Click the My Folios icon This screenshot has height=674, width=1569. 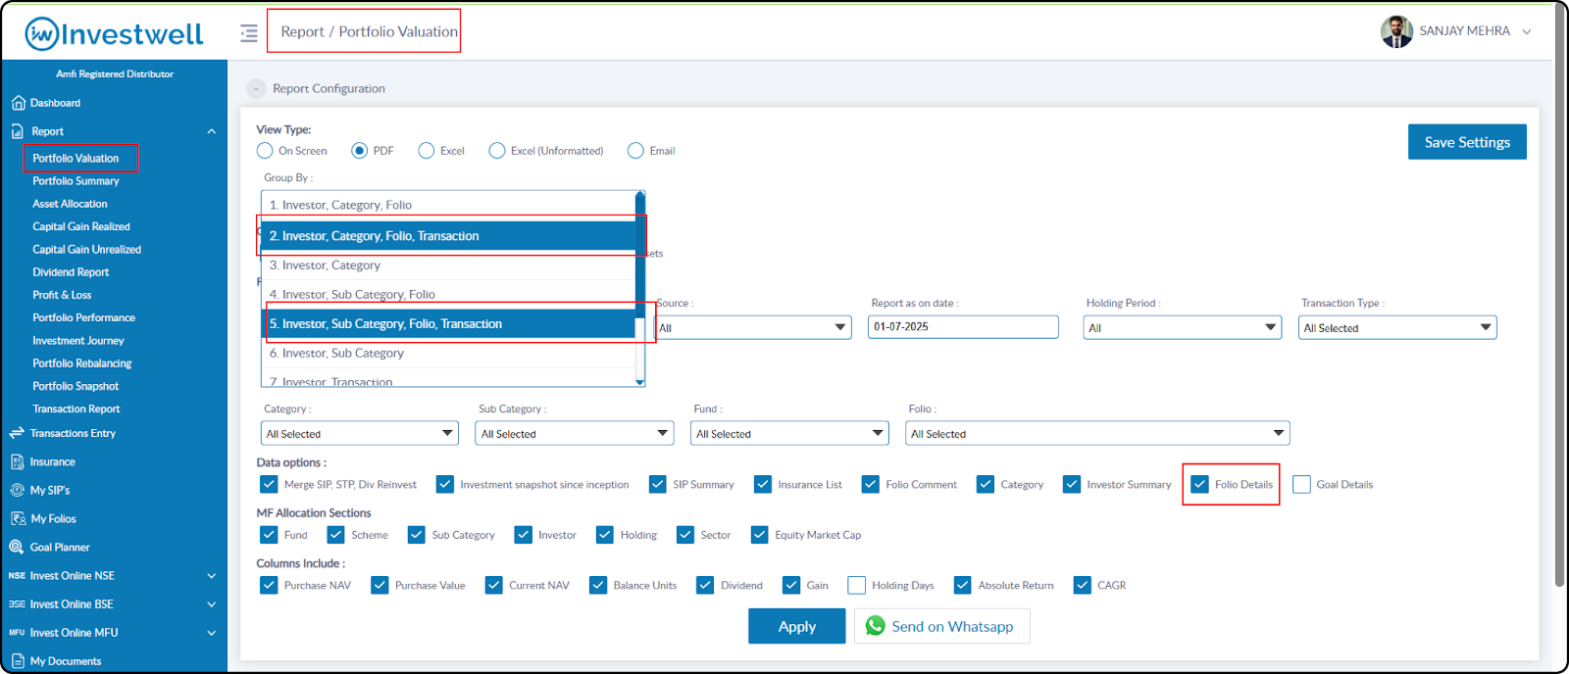18,518
